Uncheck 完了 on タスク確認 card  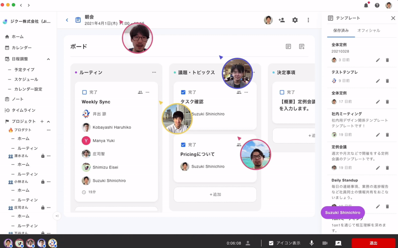183,92
